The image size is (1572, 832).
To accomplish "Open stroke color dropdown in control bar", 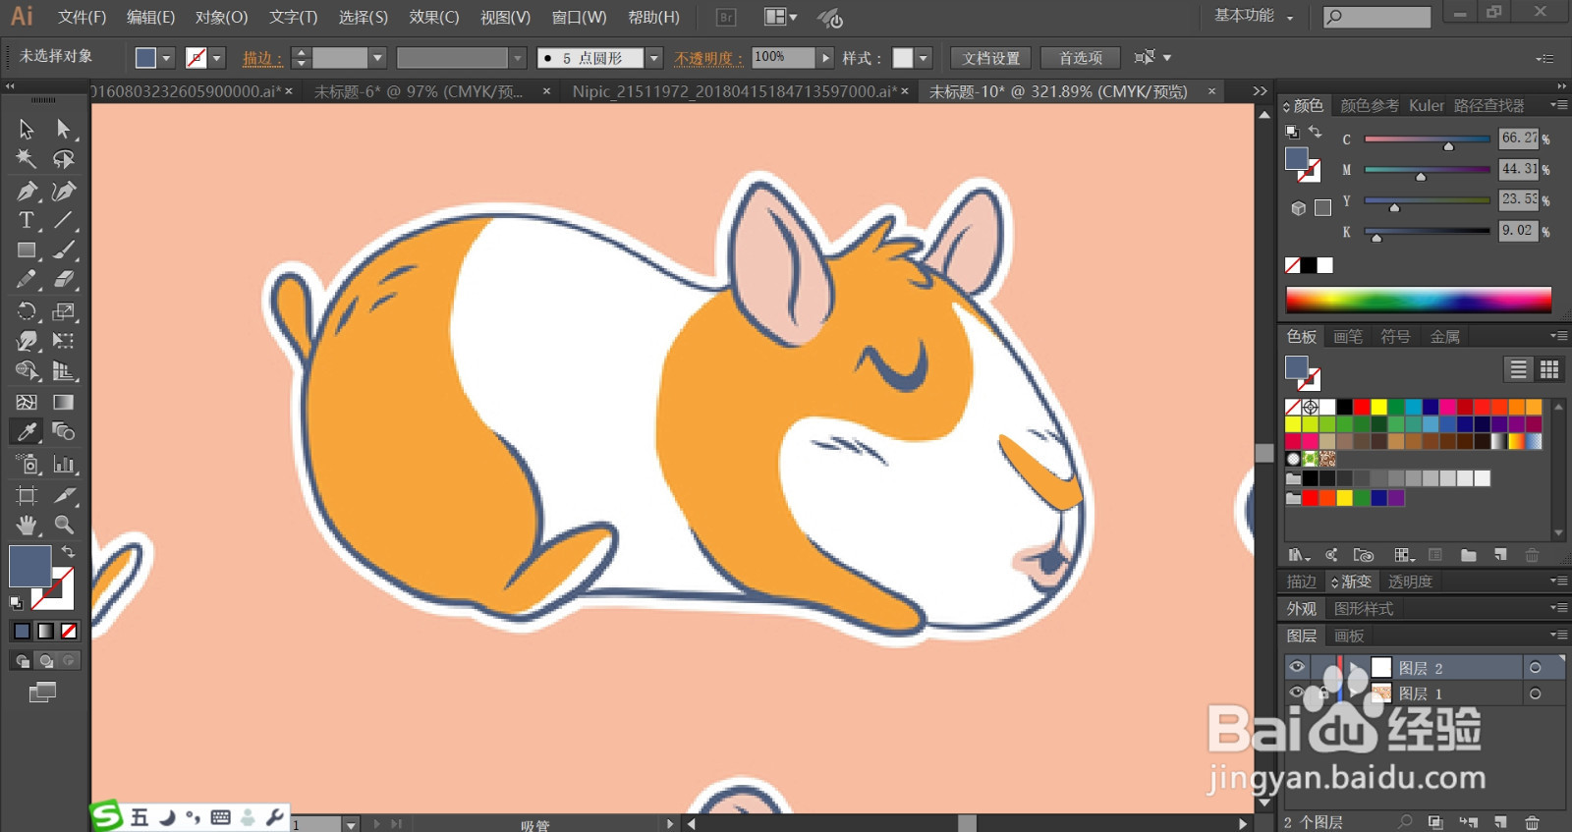I will 217,58.
